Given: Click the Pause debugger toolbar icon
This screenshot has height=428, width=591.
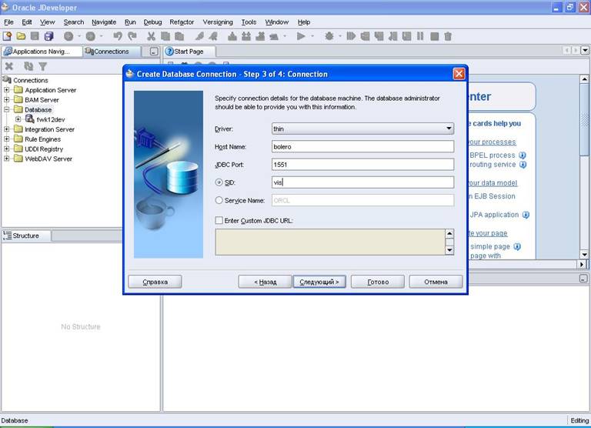Looking at the screenshot, I should (x=420, y=36).
